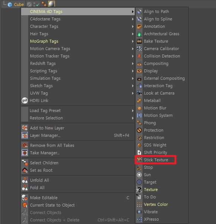Choose Add to New Layer

pyautogui.click(x=78, y=128)
